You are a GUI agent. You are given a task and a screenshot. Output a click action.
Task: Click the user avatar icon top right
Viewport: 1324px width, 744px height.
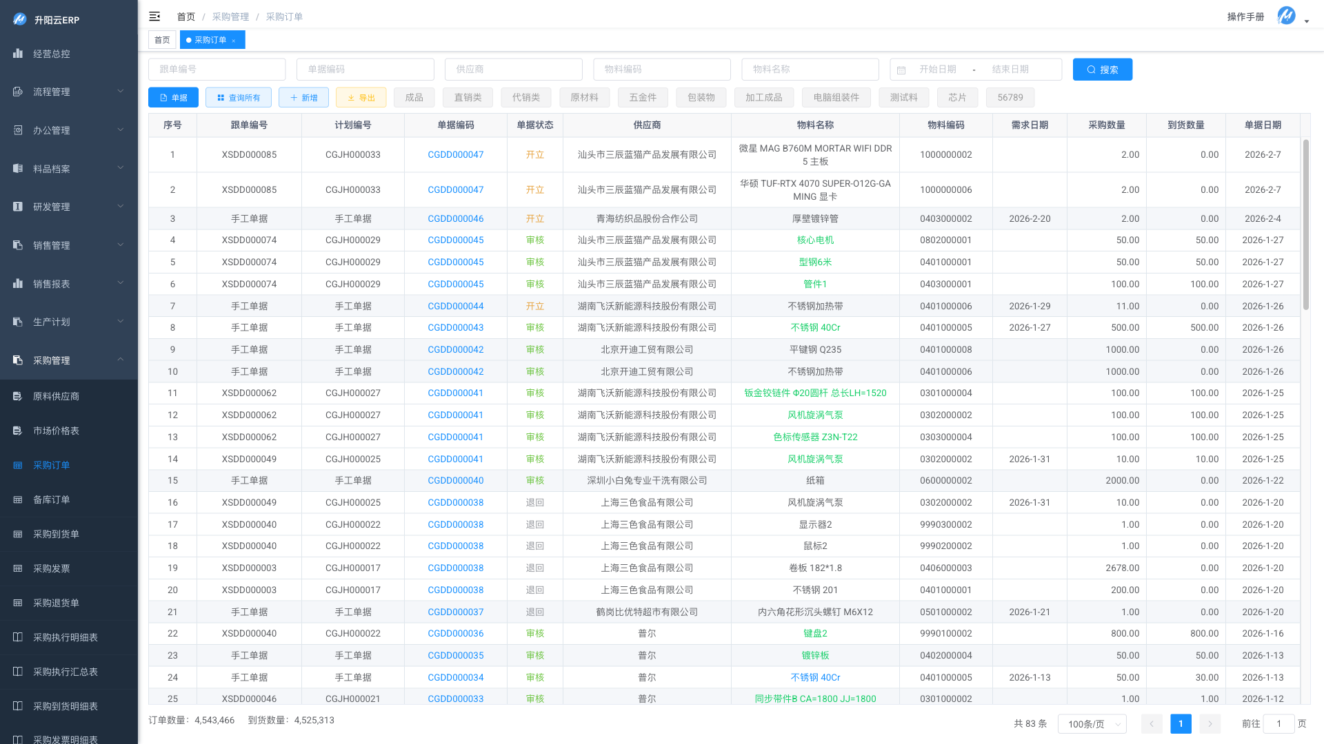point(1286,16)
